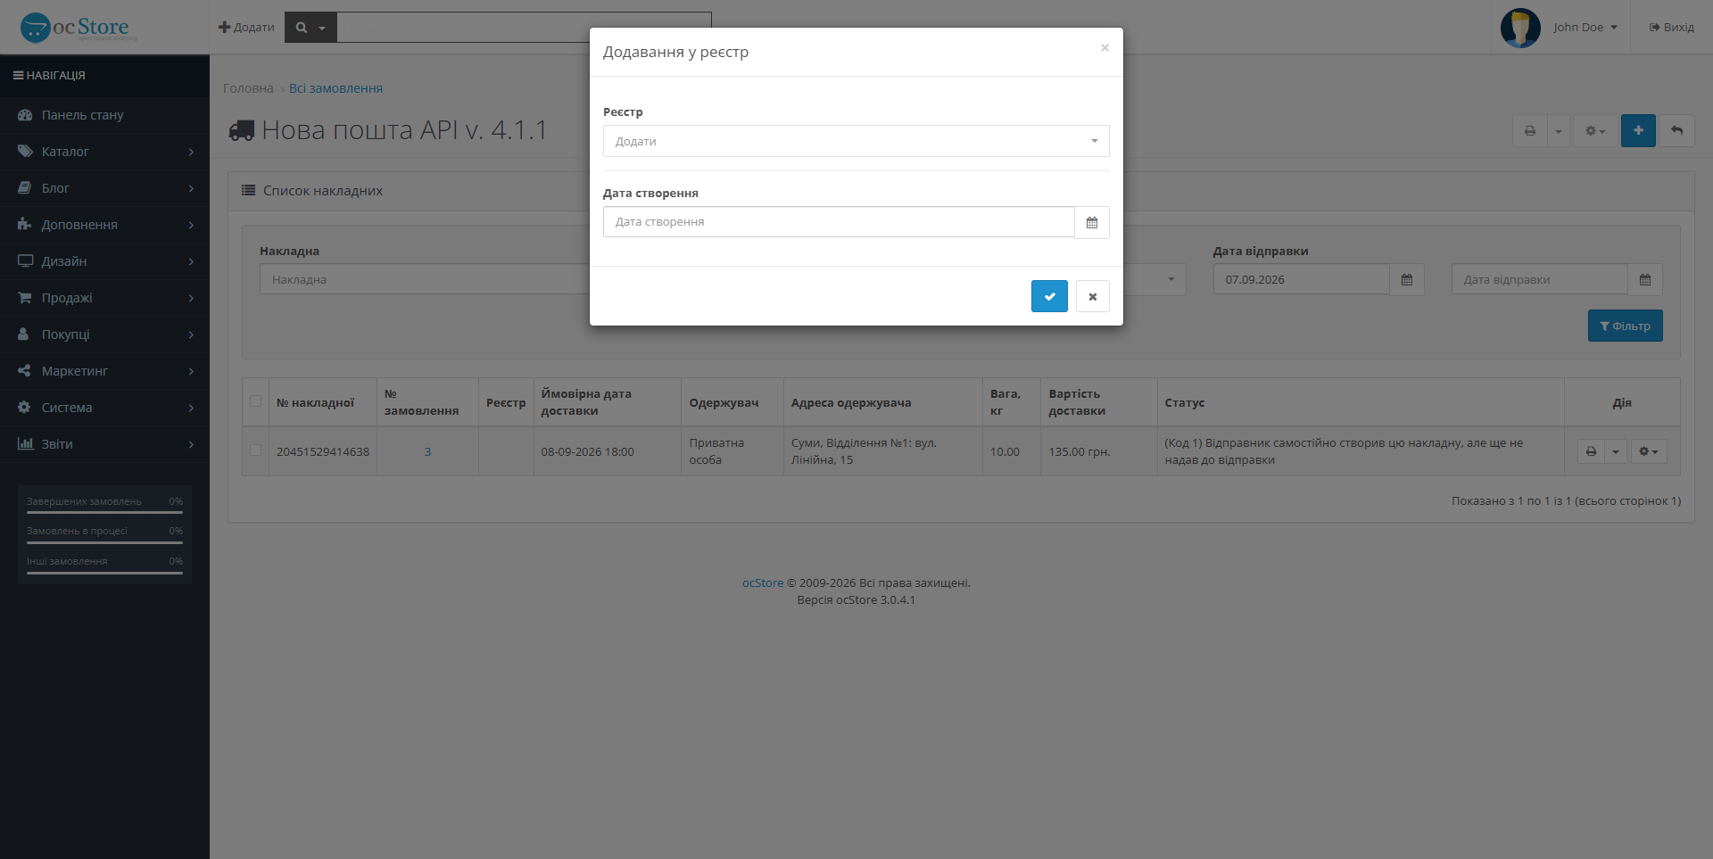Screen dimensions: 1713x859
Task: Expand the Маркетинг sidebar item
Action: click(x=104, y=371)
